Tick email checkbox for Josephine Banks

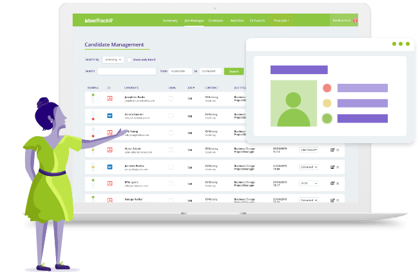coord(171,99)
